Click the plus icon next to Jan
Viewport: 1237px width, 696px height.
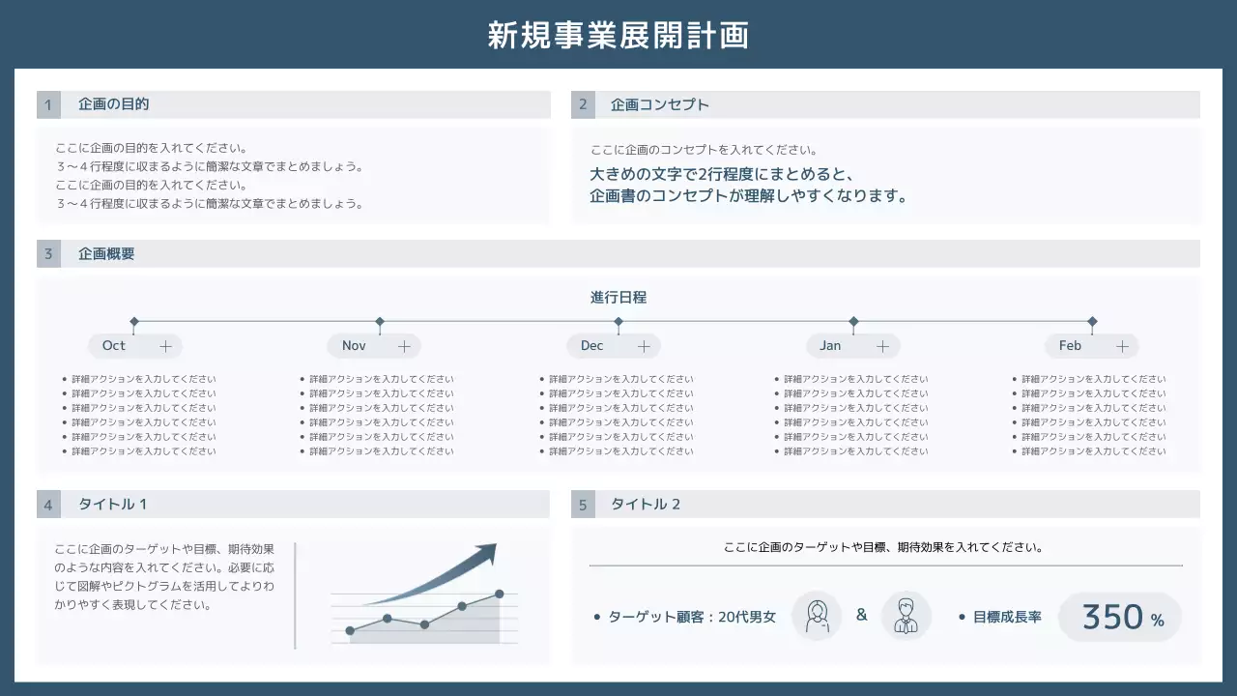881,345
